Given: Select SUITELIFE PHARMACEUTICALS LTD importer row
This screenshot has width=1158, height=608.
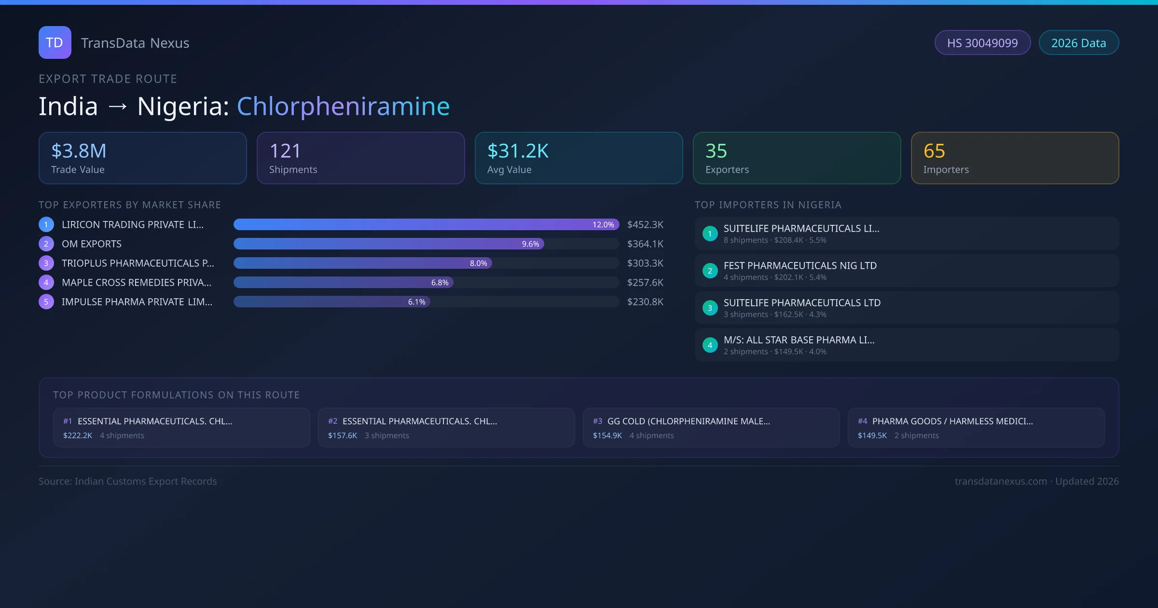Looking at the screenshot, I should [x=906, y=308].
